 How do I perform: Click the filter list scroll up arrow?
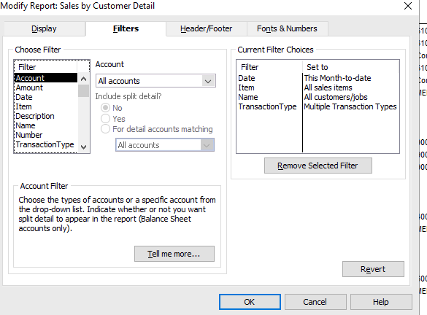84,79
